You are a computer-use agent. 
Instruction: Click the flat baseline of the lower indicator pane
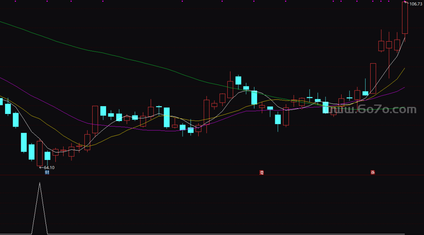212,234
